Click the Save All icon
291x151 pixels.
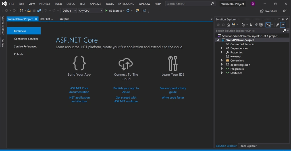39,11
